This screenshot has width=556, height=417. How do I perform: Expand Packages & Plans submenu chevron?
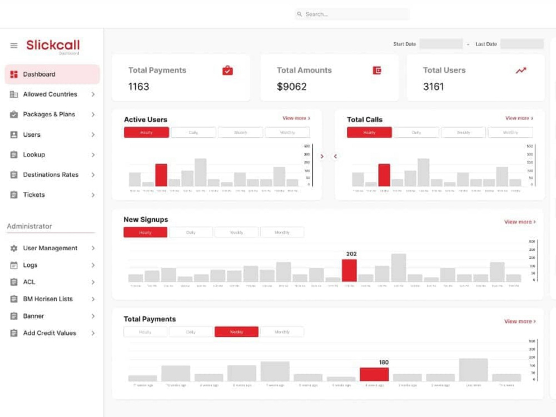click(x=93, y=114)
